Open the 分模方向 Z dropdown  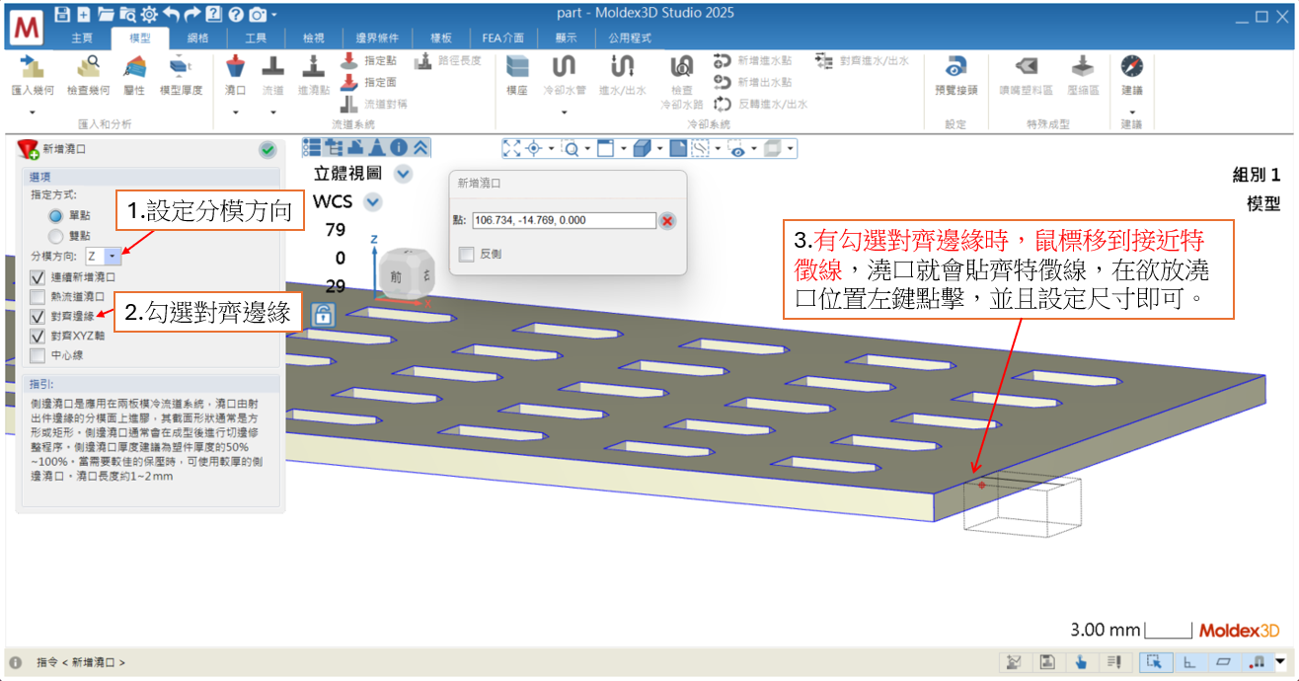coord(113,257)
